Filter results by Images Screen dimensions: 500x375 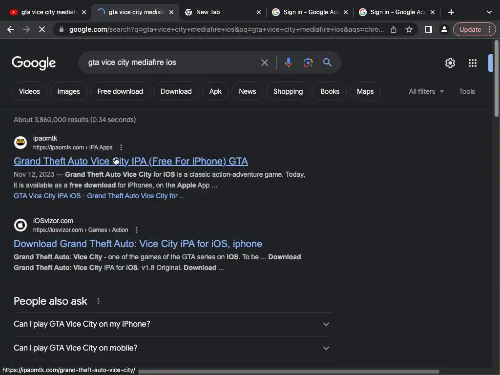point(68,91)
